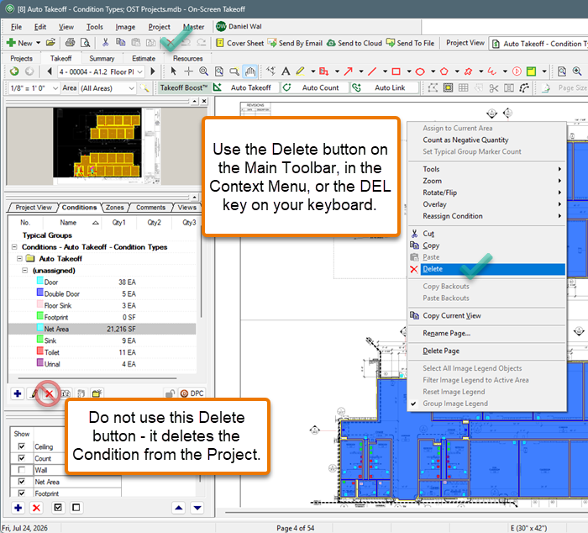Screen dimensions: 588x533
Task: Click the zoom-in magnifier icon
Action: (577, 71)
